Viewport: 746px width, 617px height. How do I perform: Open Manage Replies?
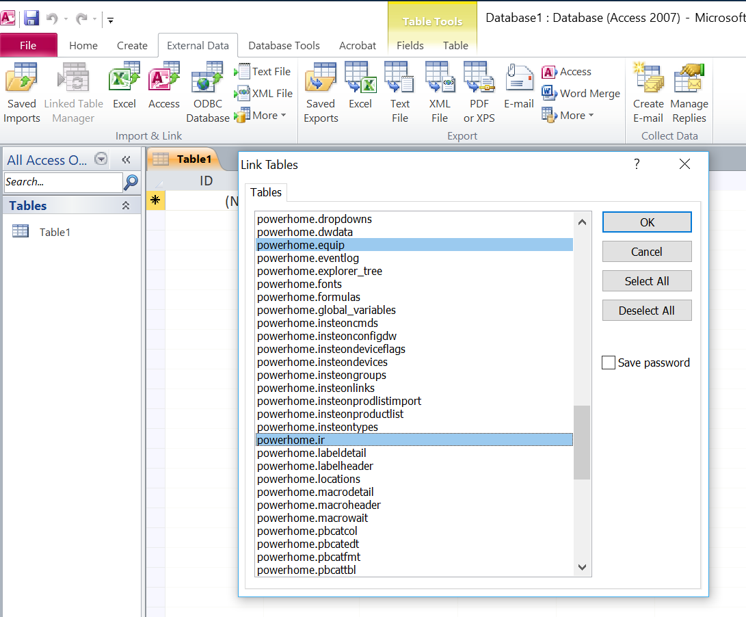pos(689,93)
